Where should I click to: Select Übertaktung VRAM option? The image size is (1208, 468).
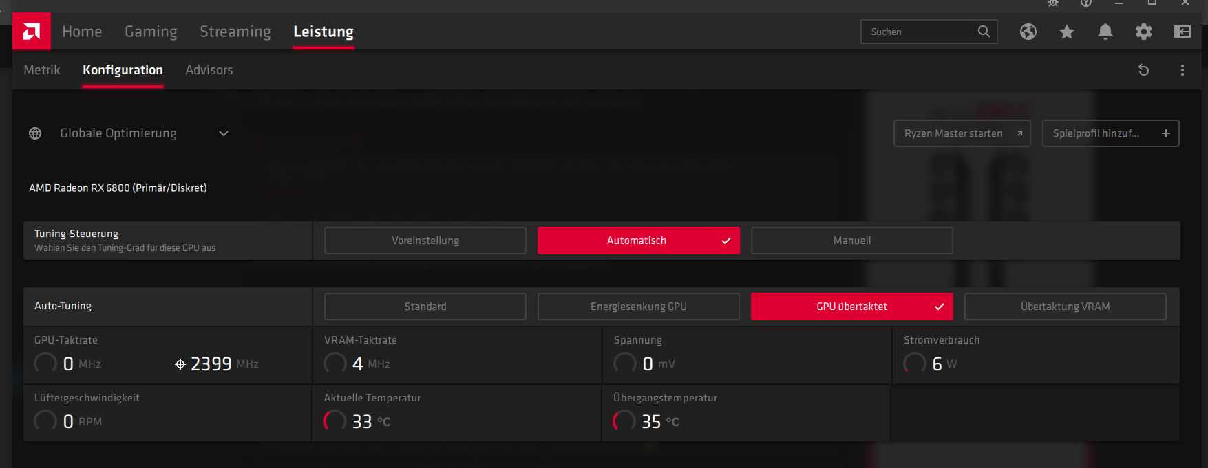click(x=1066, y=307)
